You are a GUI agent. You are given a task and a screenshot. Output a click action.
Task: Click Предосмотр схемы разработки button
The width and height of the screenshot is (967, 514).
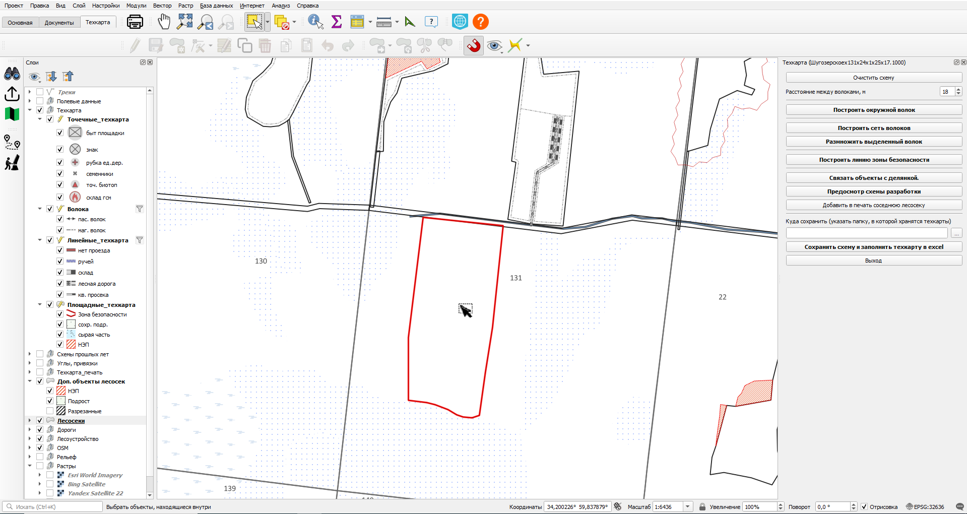pyautogui.click(x=874, y=191)
